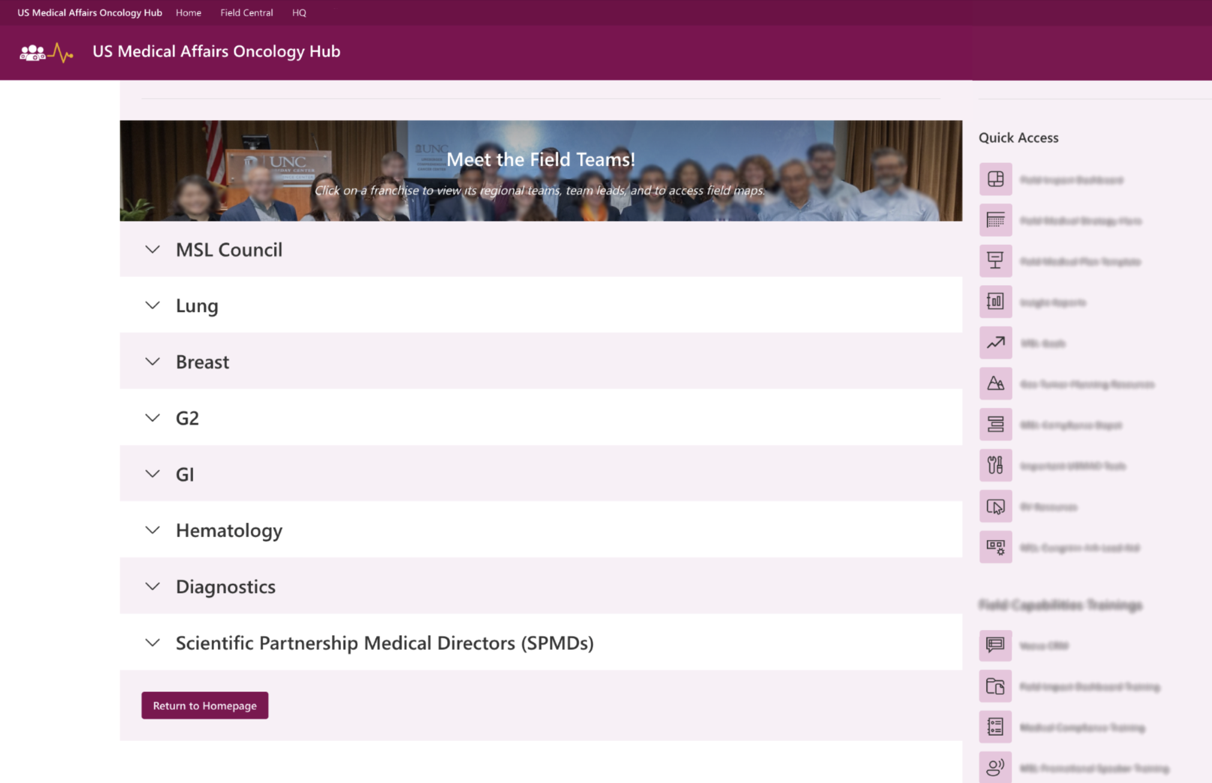Click the bar chart report icon
The image size is (1212, 783).
click(x=995, y=302)
